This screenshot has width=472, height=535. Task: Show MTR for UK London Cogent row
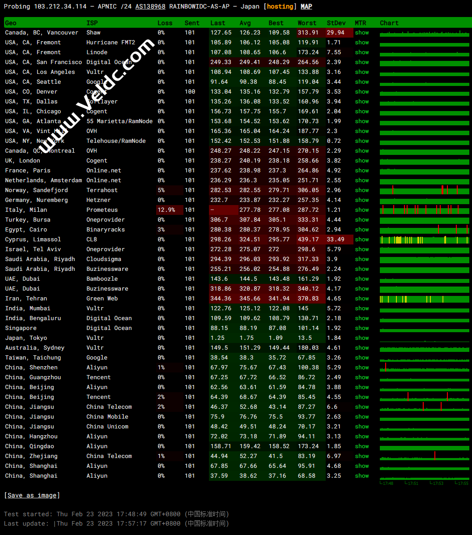tap(362, 161)
